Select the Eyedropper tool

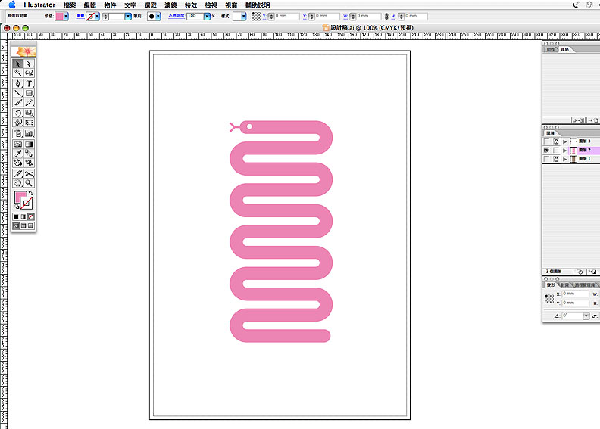(x=17, y=153)
